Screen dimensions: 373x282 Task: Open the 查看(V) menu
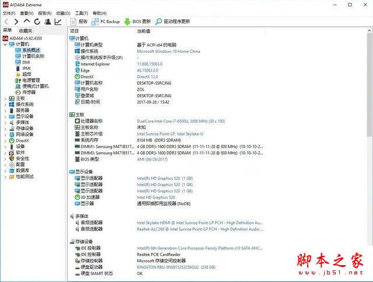(x=27, y=13)
